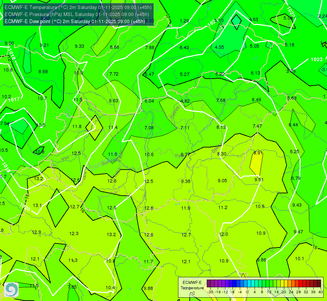
Task: Click the swirl logo icon in bottom-left corner
Action: 11,289
